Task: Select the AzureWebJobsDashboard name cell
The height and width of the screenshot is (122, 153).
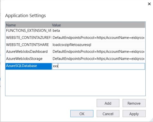Action: point(29,52)
